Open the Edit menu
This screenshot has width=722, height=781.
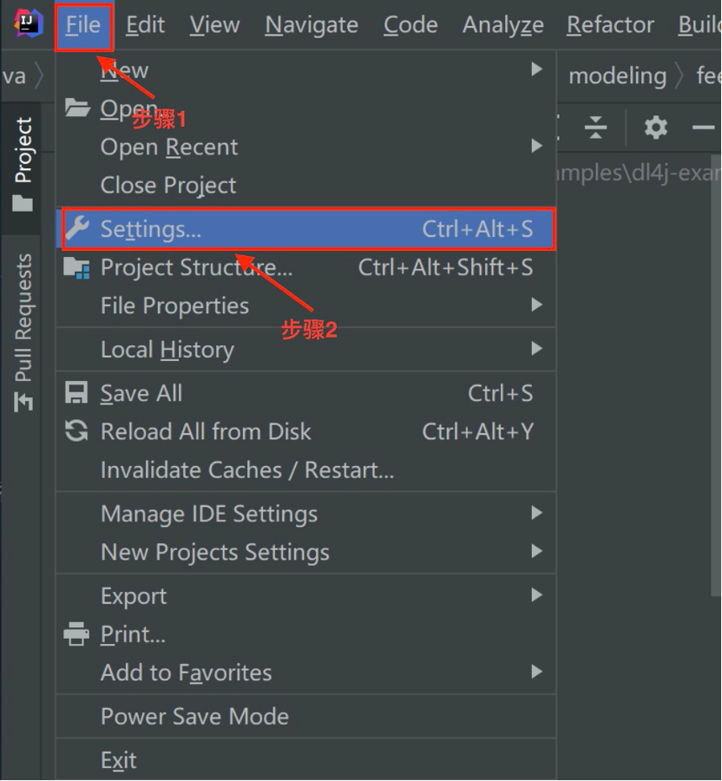tap(144, 25)
